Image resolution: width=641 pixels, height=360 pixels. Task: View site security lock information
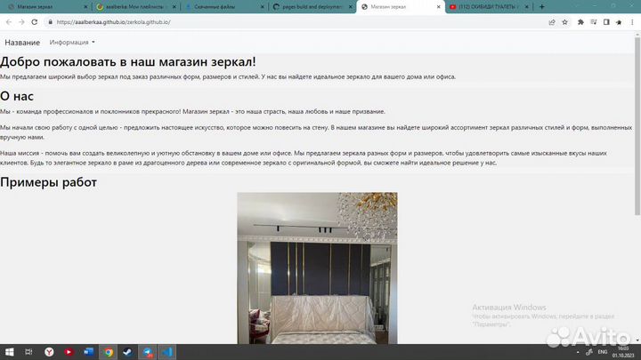(x=50, y=22)
